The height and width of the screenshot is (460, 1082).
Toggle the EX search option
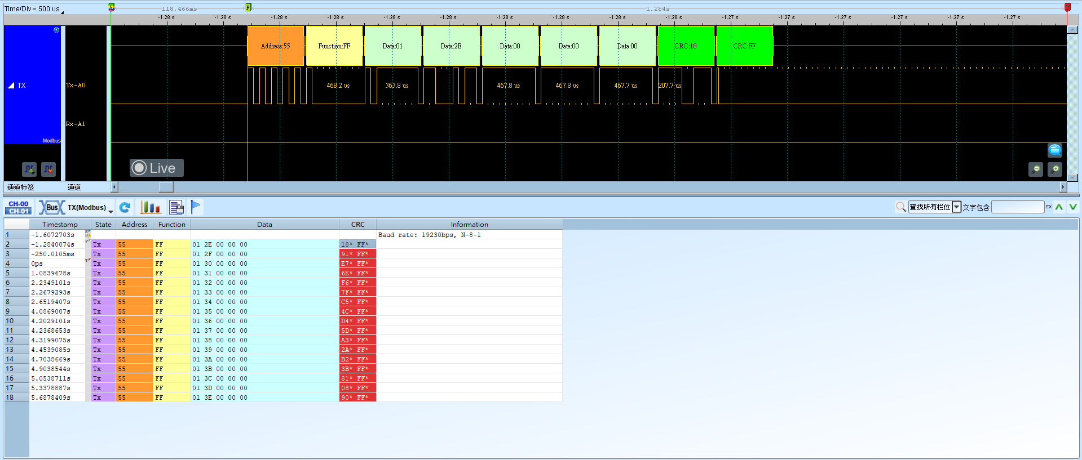[x=1049, y=207]
